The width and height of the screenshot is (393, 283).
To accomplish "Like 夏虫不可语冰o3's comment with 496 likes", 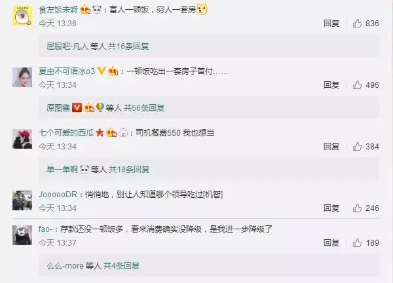I will tap(357, 85).
